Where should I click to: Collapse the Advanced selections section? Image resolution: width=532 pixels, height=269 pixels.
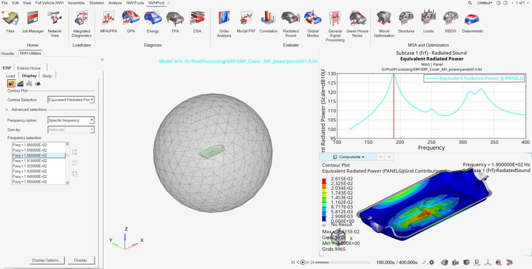[x=7, y=109]
